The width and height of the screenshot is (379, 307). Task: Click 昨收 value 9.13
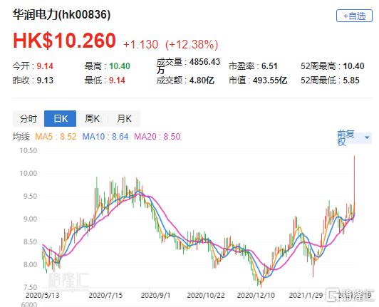pos(45,80)
